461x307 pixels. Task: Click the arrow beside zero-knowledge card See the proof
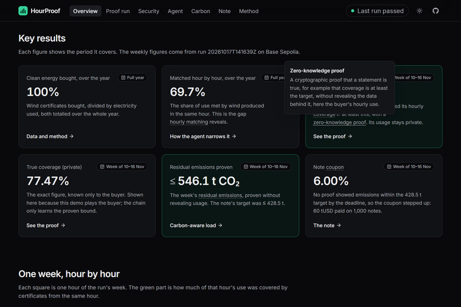point(350,136)
